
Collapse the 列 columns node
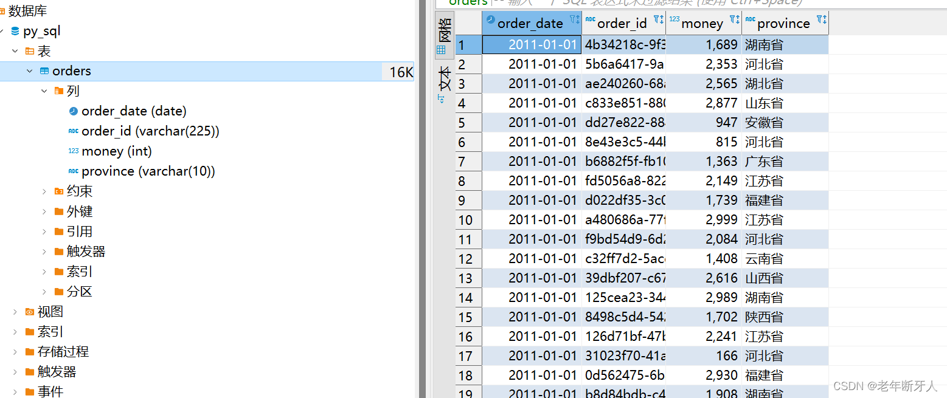(x=44, y=91)
